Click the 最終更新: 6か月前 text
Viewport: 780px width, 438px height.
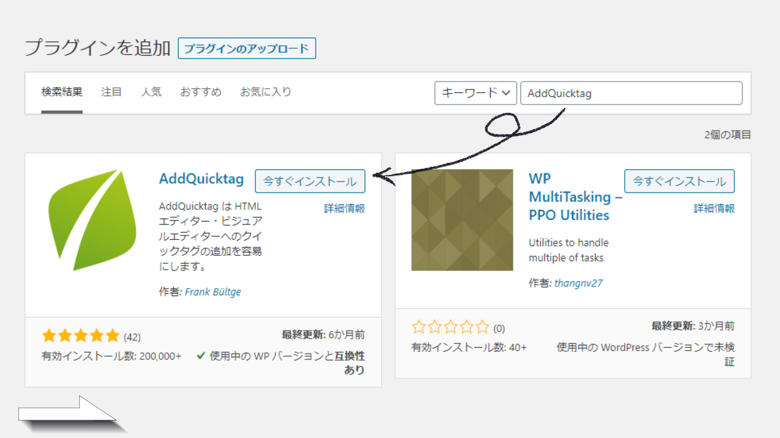click(323, 335)
